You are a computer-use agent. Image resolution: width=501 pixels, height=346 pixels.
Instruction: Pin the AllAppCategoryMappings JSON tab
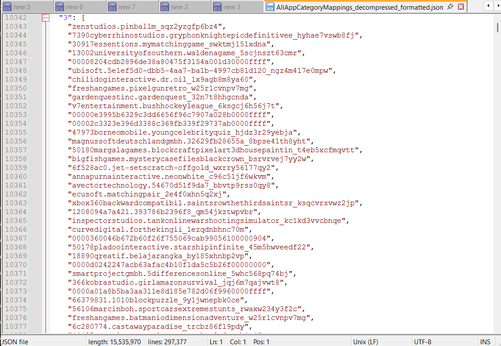(450, 6)
